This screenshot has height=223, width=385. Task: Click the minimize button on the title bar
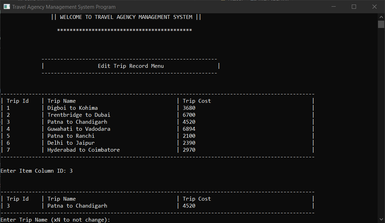click(x=333, y=7)
